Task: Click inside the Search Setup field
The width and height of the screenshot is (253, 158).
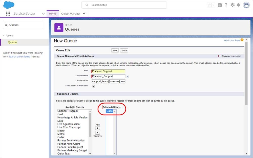Action: pyautogui.click(x=124, y=5)
